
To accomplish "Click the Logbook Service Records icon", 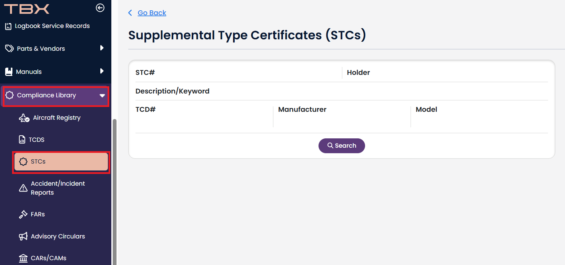I will tap(8, 26).
